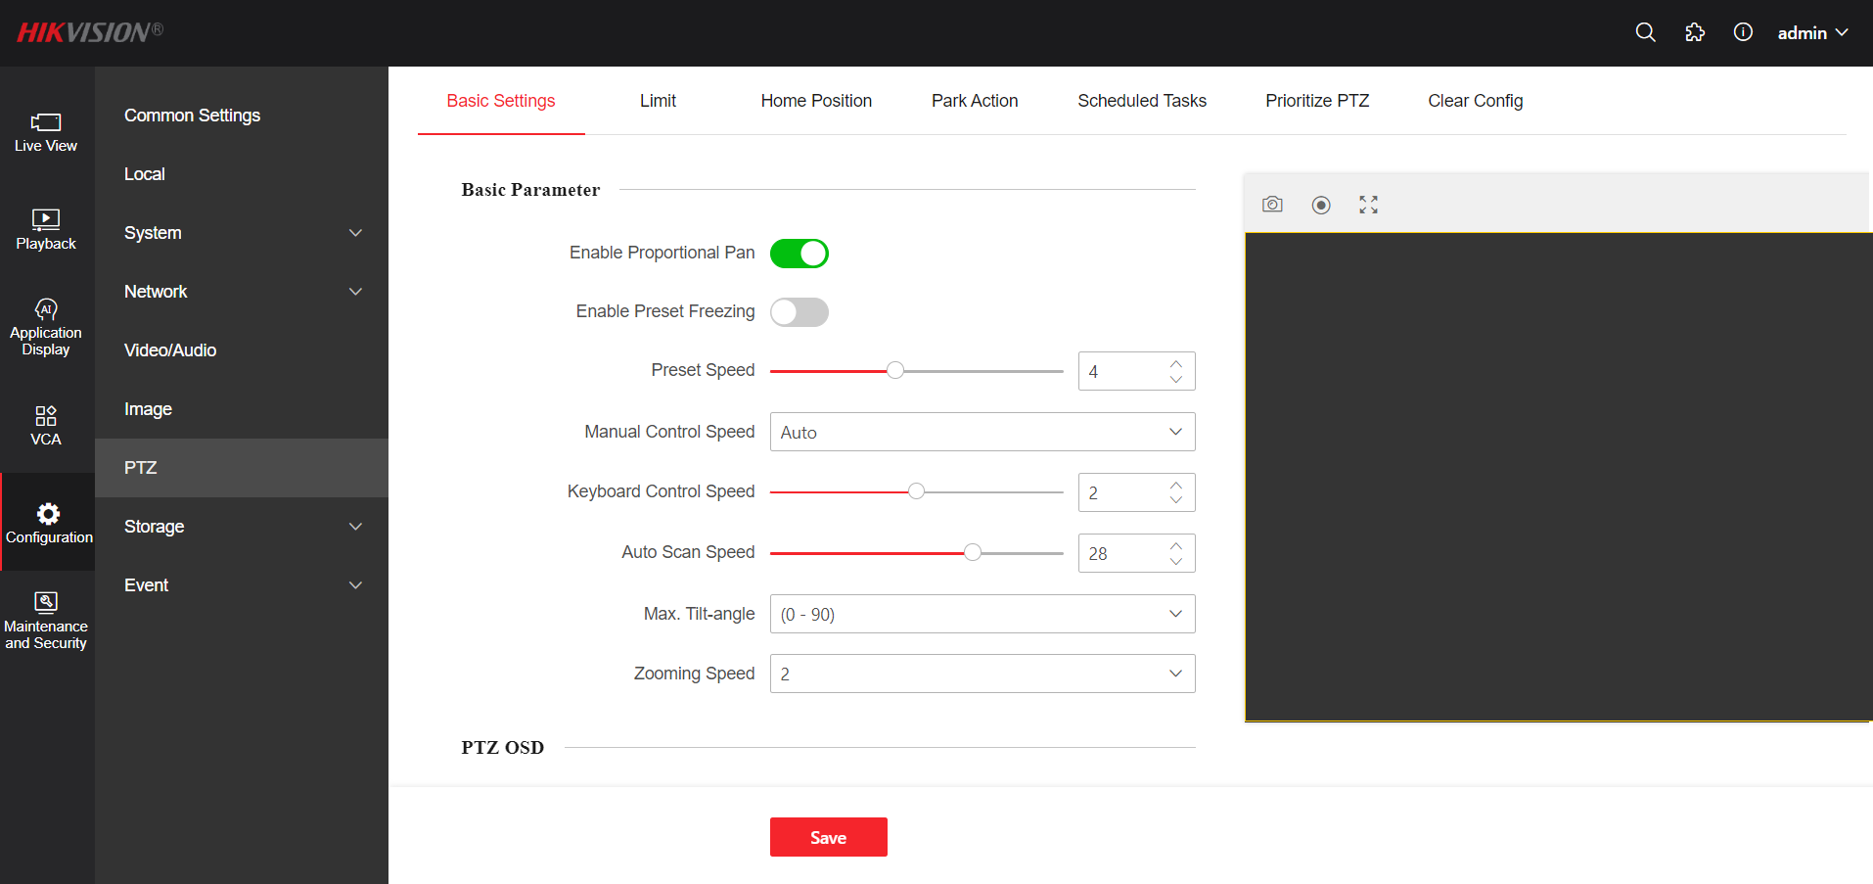Click the info circle icon in header
Screen dimensions: 1873x884
click(1743, 32)
